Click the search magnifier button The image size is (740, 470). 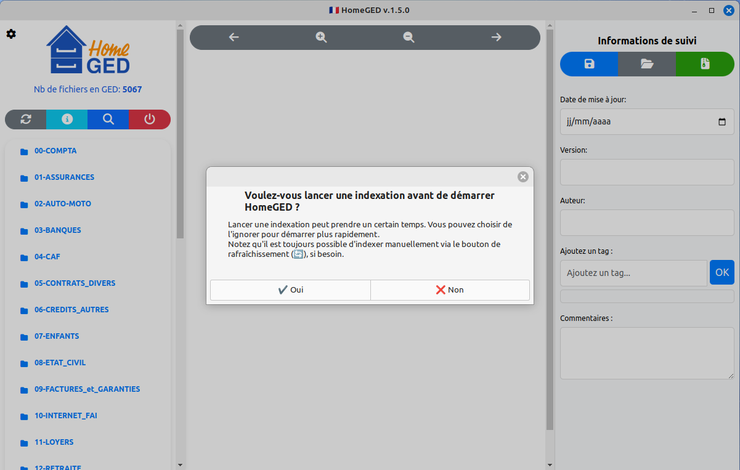coord(108,120)
